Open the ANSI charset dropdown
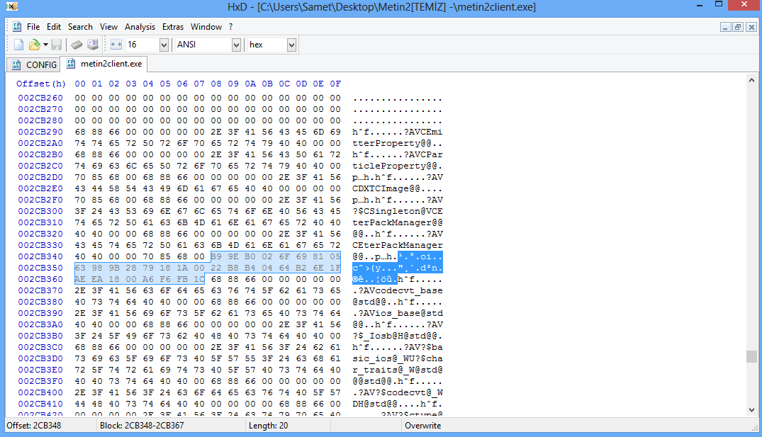The width and height of the screenshot is (762, 437). coord(236,45)
